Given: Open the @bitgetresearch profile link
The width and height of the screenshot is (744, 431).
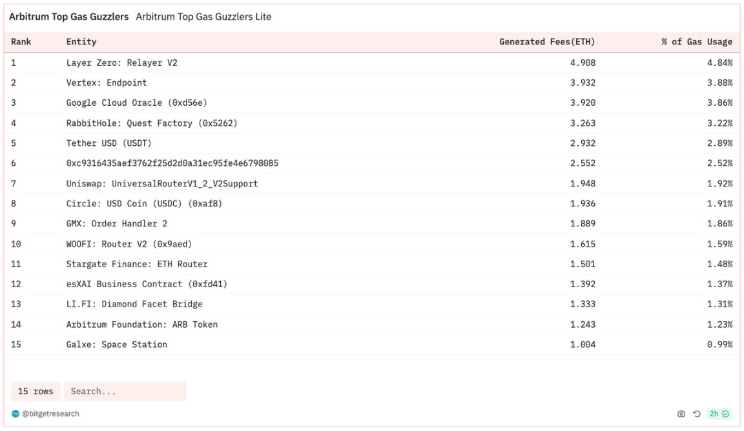Looking at the screenshot, I should pyautogui.click(x=50, y=414).
